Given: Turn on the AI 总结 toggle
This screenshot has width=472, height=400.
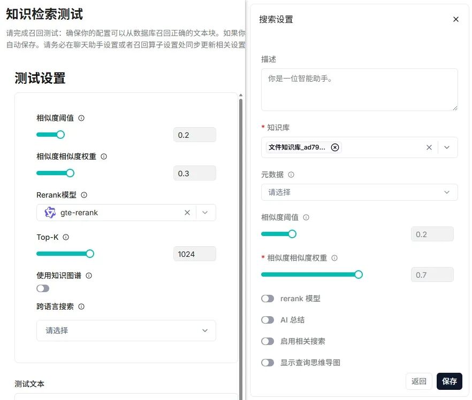Looking at the screenshot, I should [x=268, y=320].
